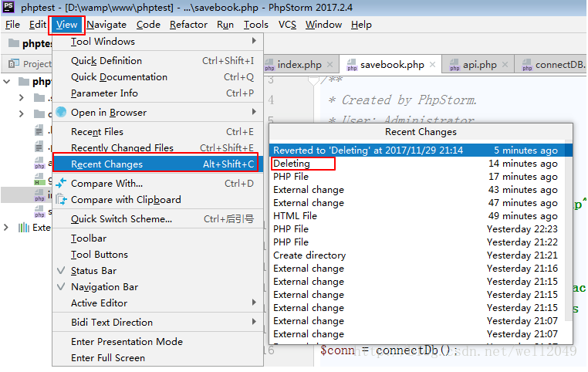
Task: Switch to the savebook.php editor tab
Action: click(392, 65)
